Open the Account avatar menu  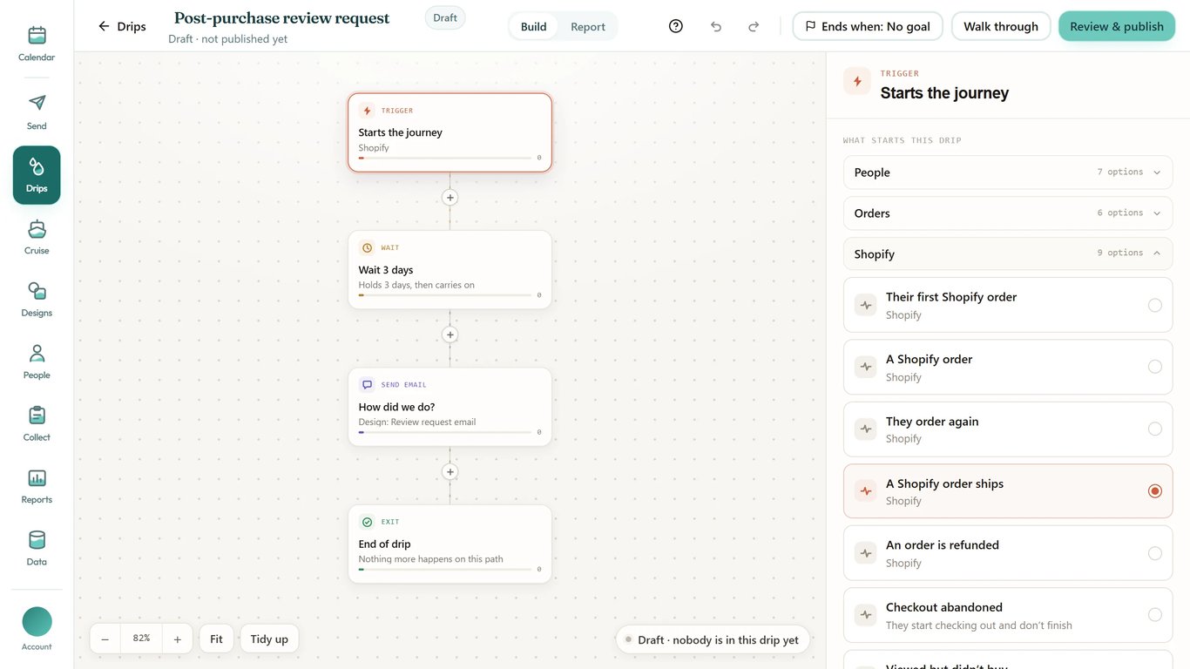(37, 629)
